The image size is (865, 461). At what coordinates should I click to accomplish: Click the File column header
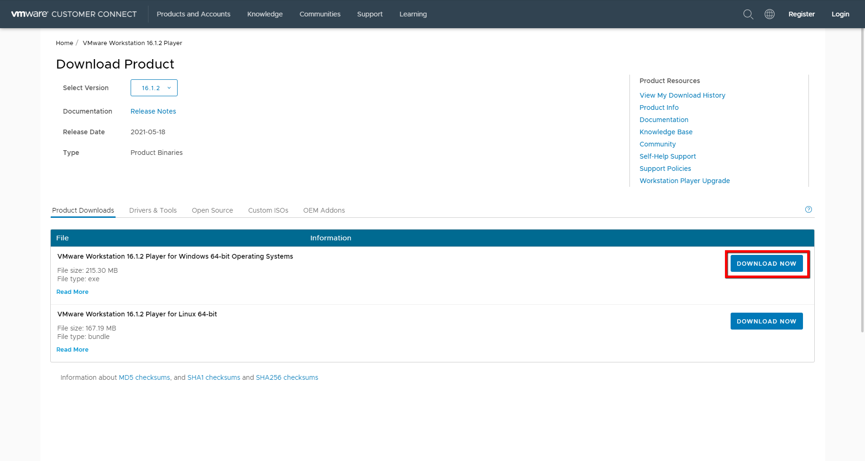click(x=62, y=238)
